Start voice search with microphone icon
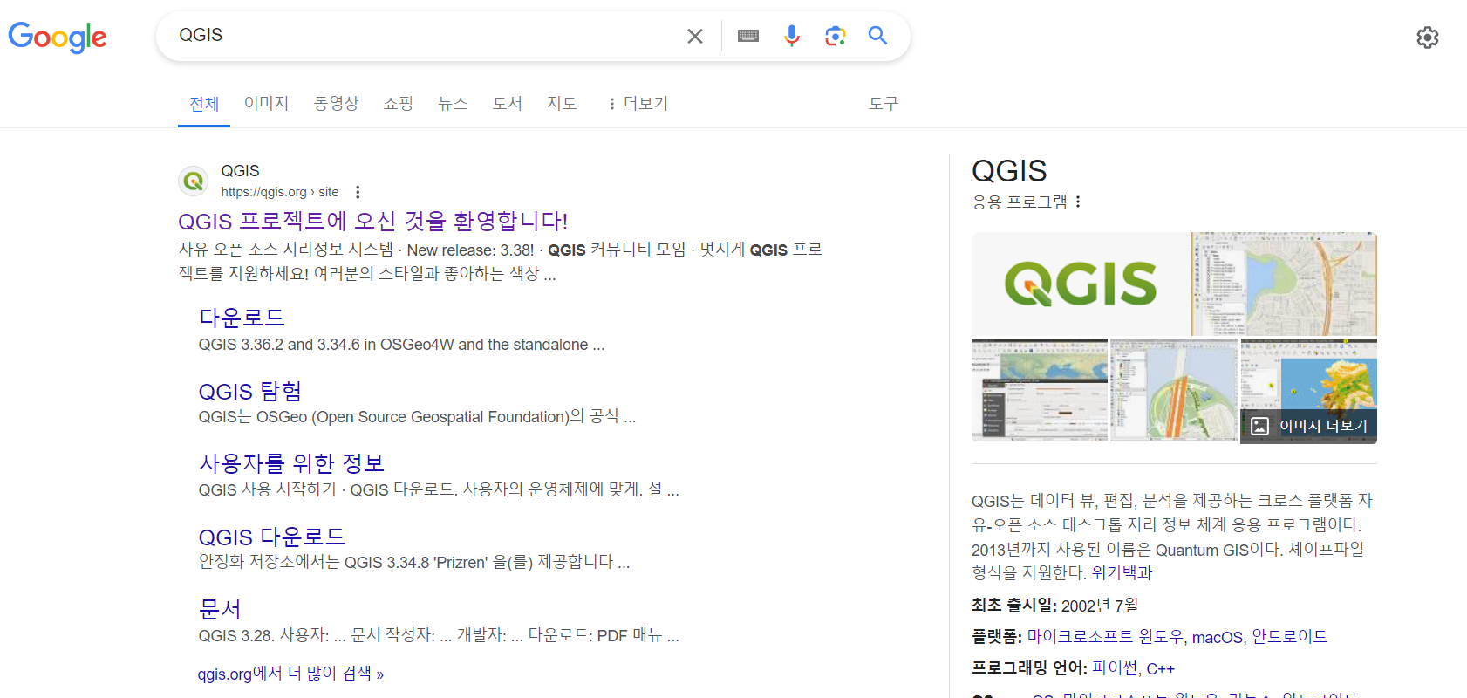 792,36
